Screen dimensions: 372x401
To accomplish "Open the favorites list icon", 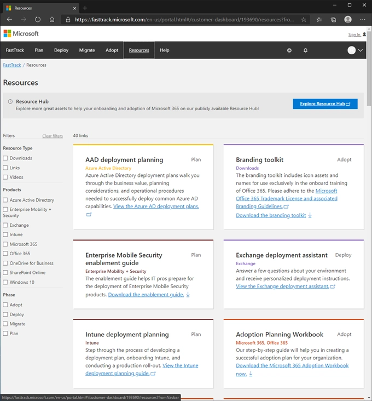I will coord(319,19).
